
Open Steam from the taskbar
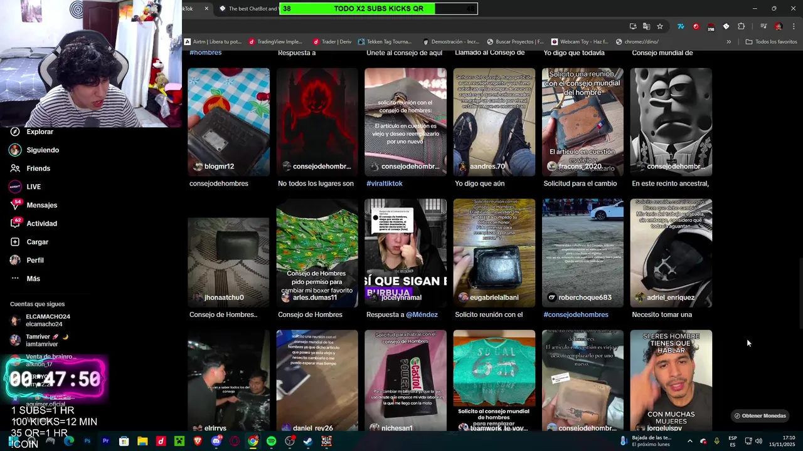[x=308, y=441]
